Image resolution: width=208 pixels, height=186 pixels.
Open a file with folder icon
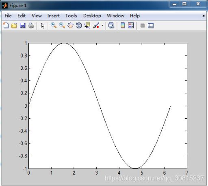pyautogui.click(x=14, y=25)
